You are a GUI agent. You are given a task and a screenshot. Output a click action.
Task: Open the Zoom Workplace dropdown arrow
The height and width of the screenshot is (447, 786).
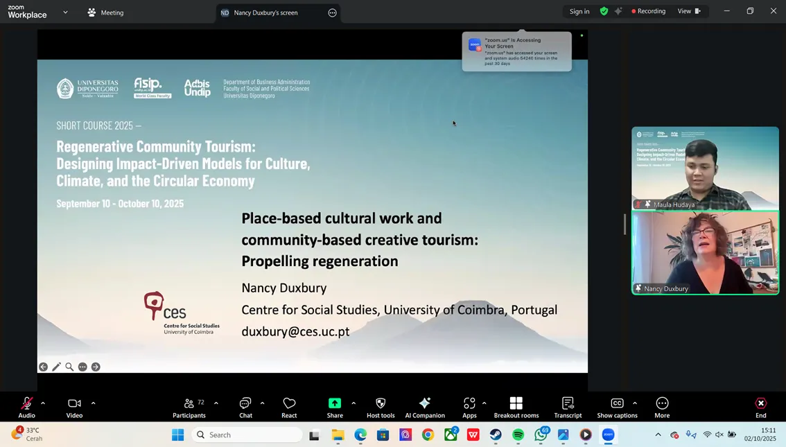coord(65,12)
